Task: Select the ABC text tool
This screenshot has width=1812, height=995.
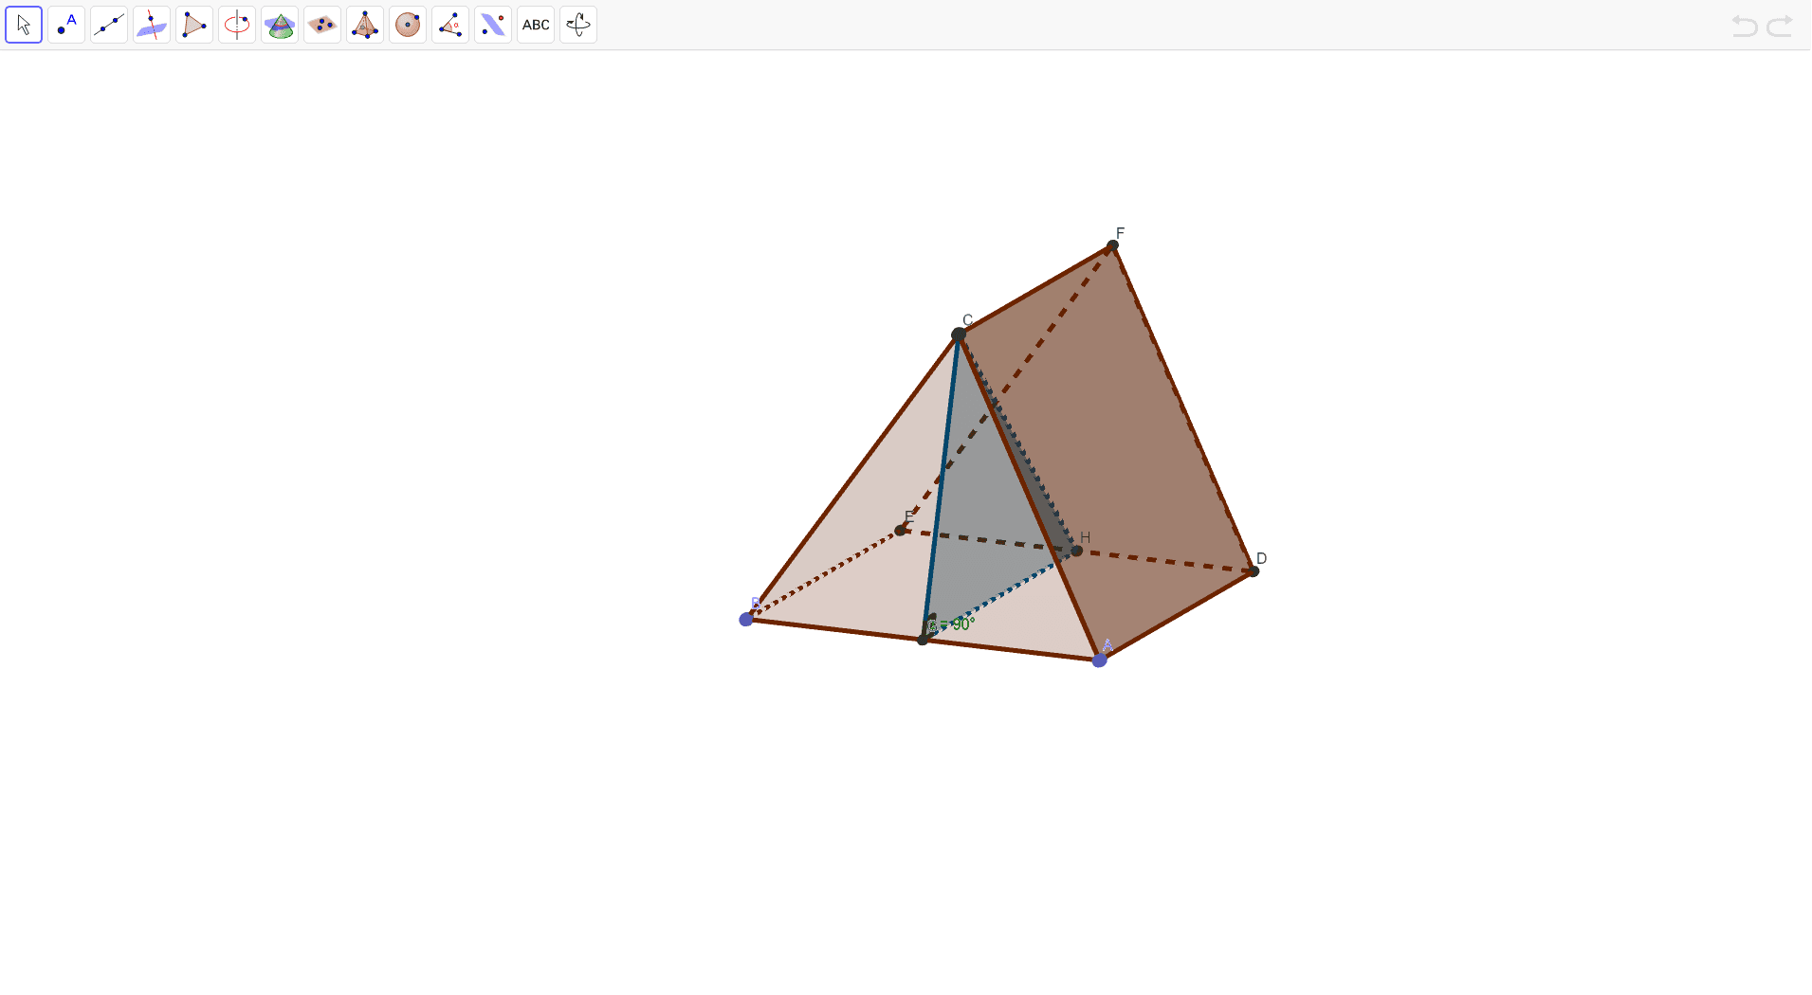Action: click(x=536, y=25)
